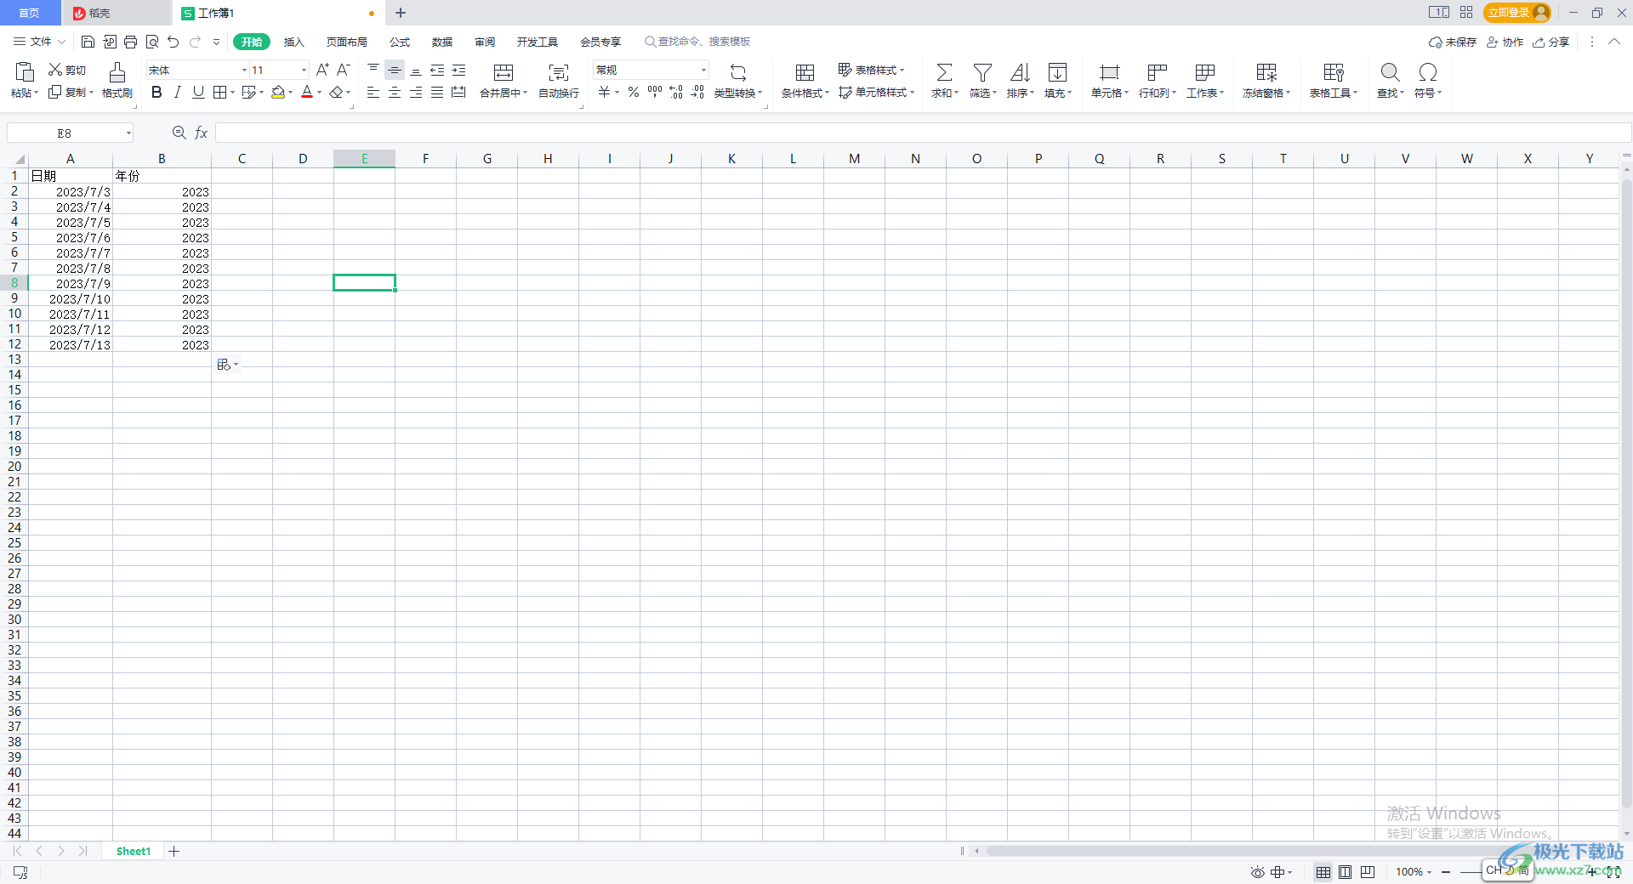Toggle Wrap Text (自动换行)
This screenshot has width=1633, height=884.
tap(559, 80)
